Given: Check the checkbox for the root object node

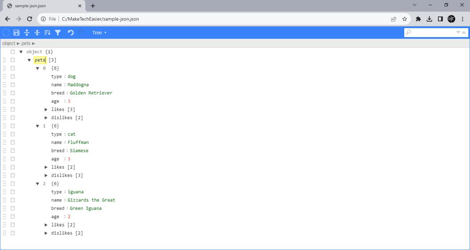Looking at the screenshot, I should point(12,52).
